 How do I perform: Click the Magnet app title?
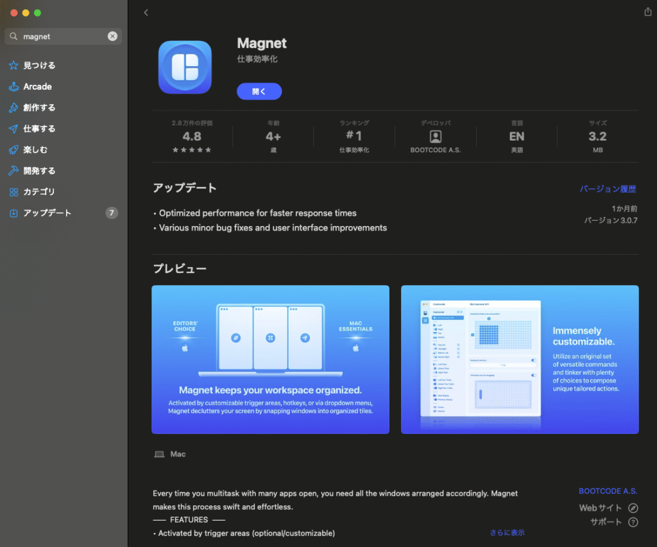[x=262, y=43]
